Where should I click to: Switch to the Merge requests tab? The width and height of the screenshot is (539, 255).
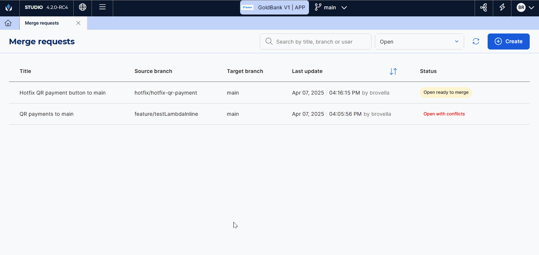pyautogui.click(x=42, y=23)
